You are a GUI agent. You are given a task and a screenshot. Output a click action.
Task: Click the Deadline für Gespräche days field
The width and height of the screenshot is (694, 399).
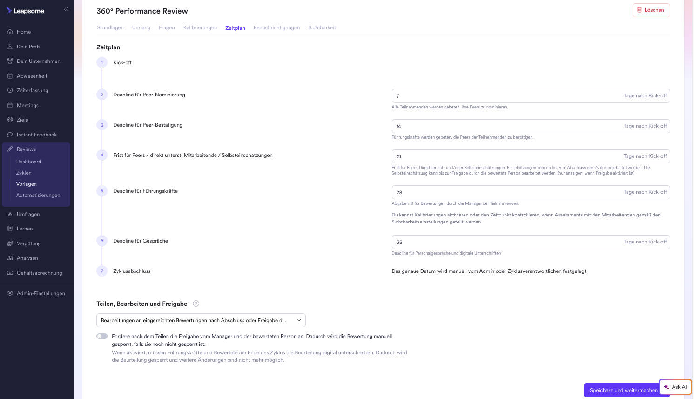531,242
